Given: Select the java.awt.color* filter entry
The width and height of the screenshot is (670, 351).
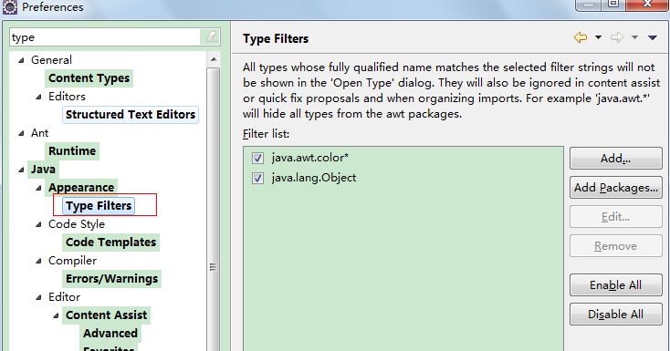Looking at the screenshot, I should (309, 158).
